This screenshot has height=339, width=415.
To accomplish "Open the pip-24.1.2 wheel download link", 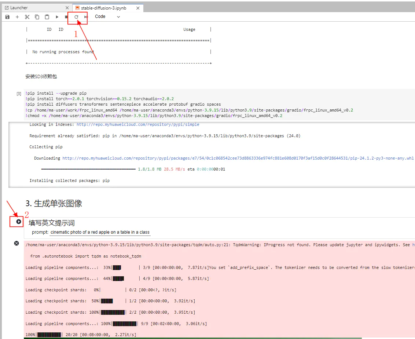I will tap(238, 158).
